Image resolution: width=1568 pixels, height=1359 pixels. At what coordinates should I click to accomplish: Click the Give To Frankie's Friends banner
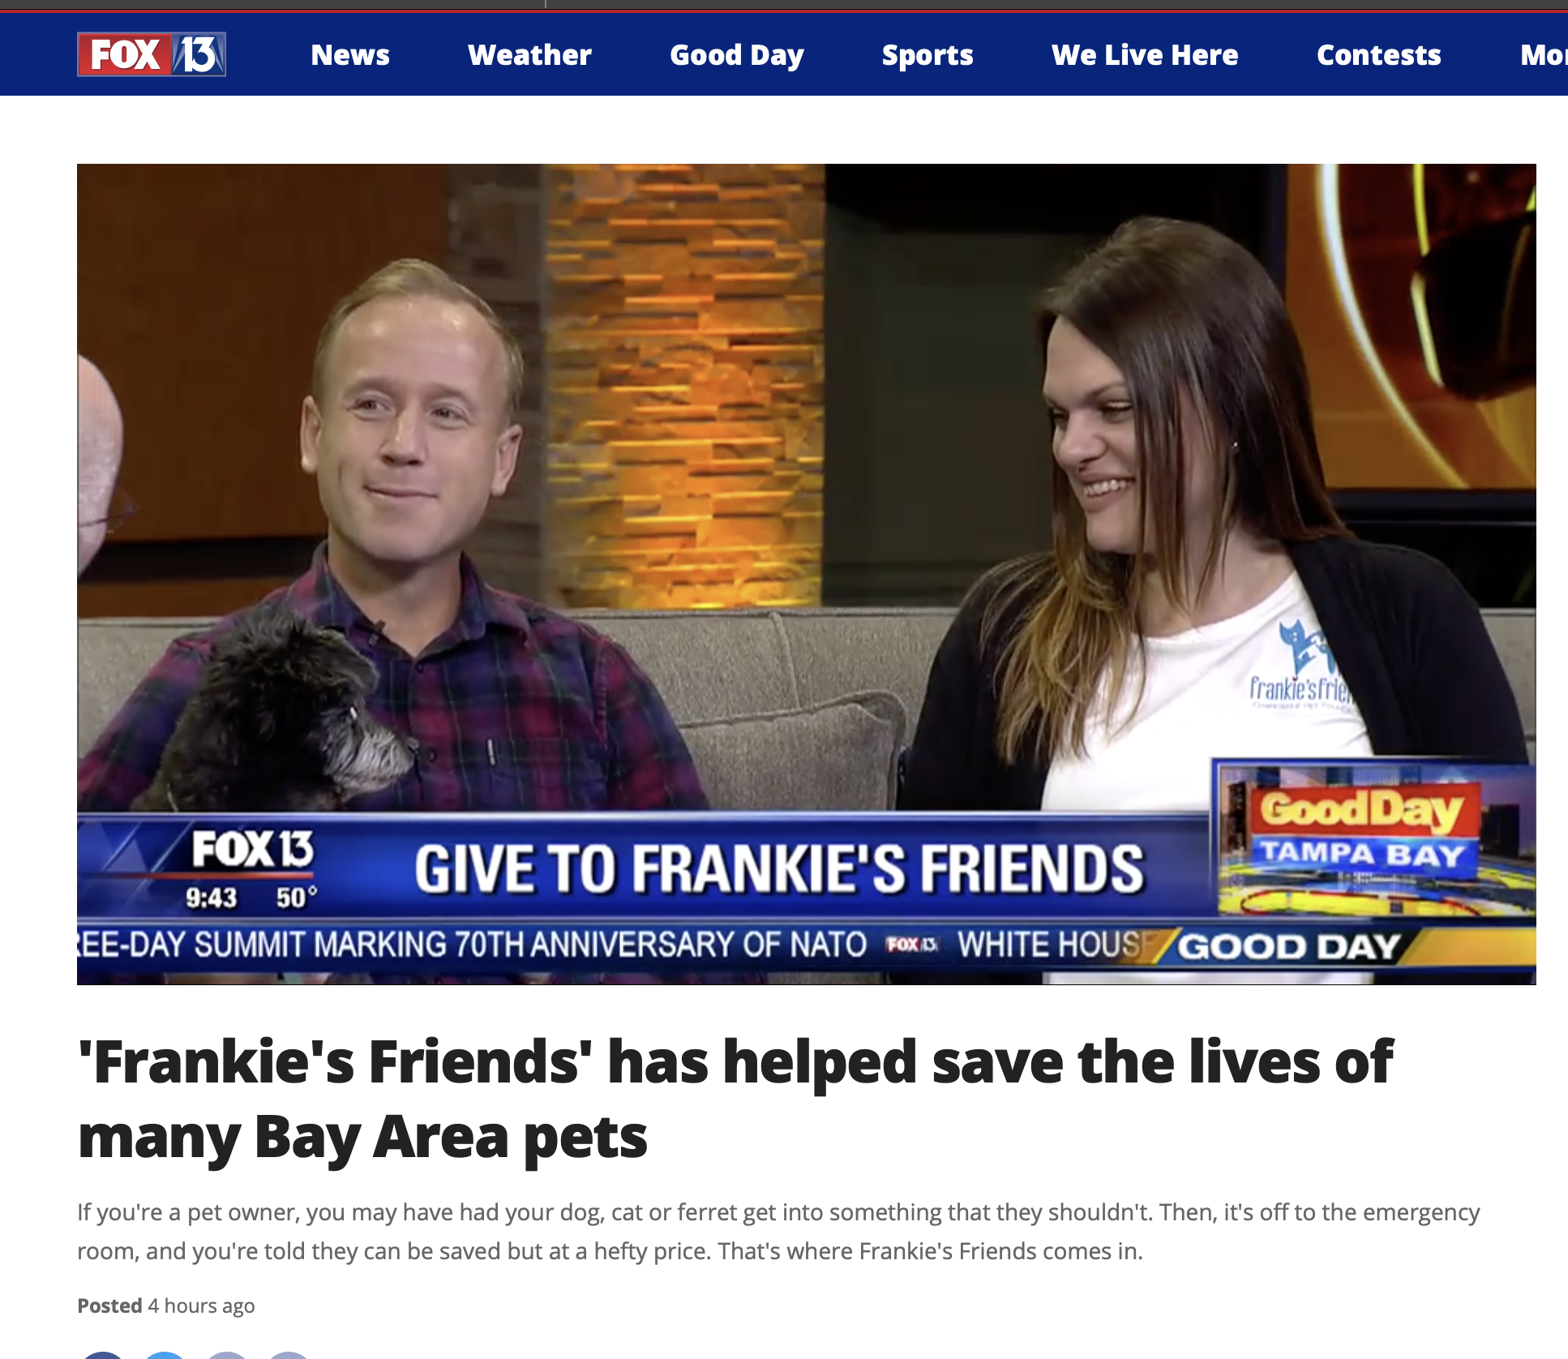point(778,869)
